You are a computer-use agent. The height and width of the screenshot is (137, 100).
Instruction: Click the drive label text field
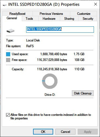point(60,29)
